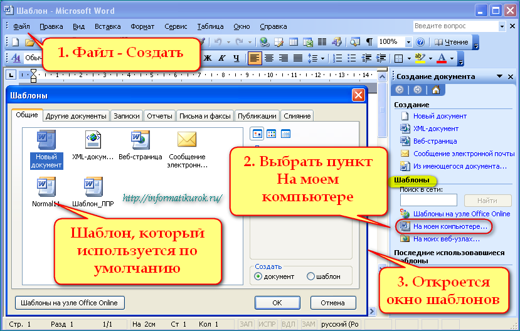
Task: Apply italic with the К icon
Action: point(221,58)
